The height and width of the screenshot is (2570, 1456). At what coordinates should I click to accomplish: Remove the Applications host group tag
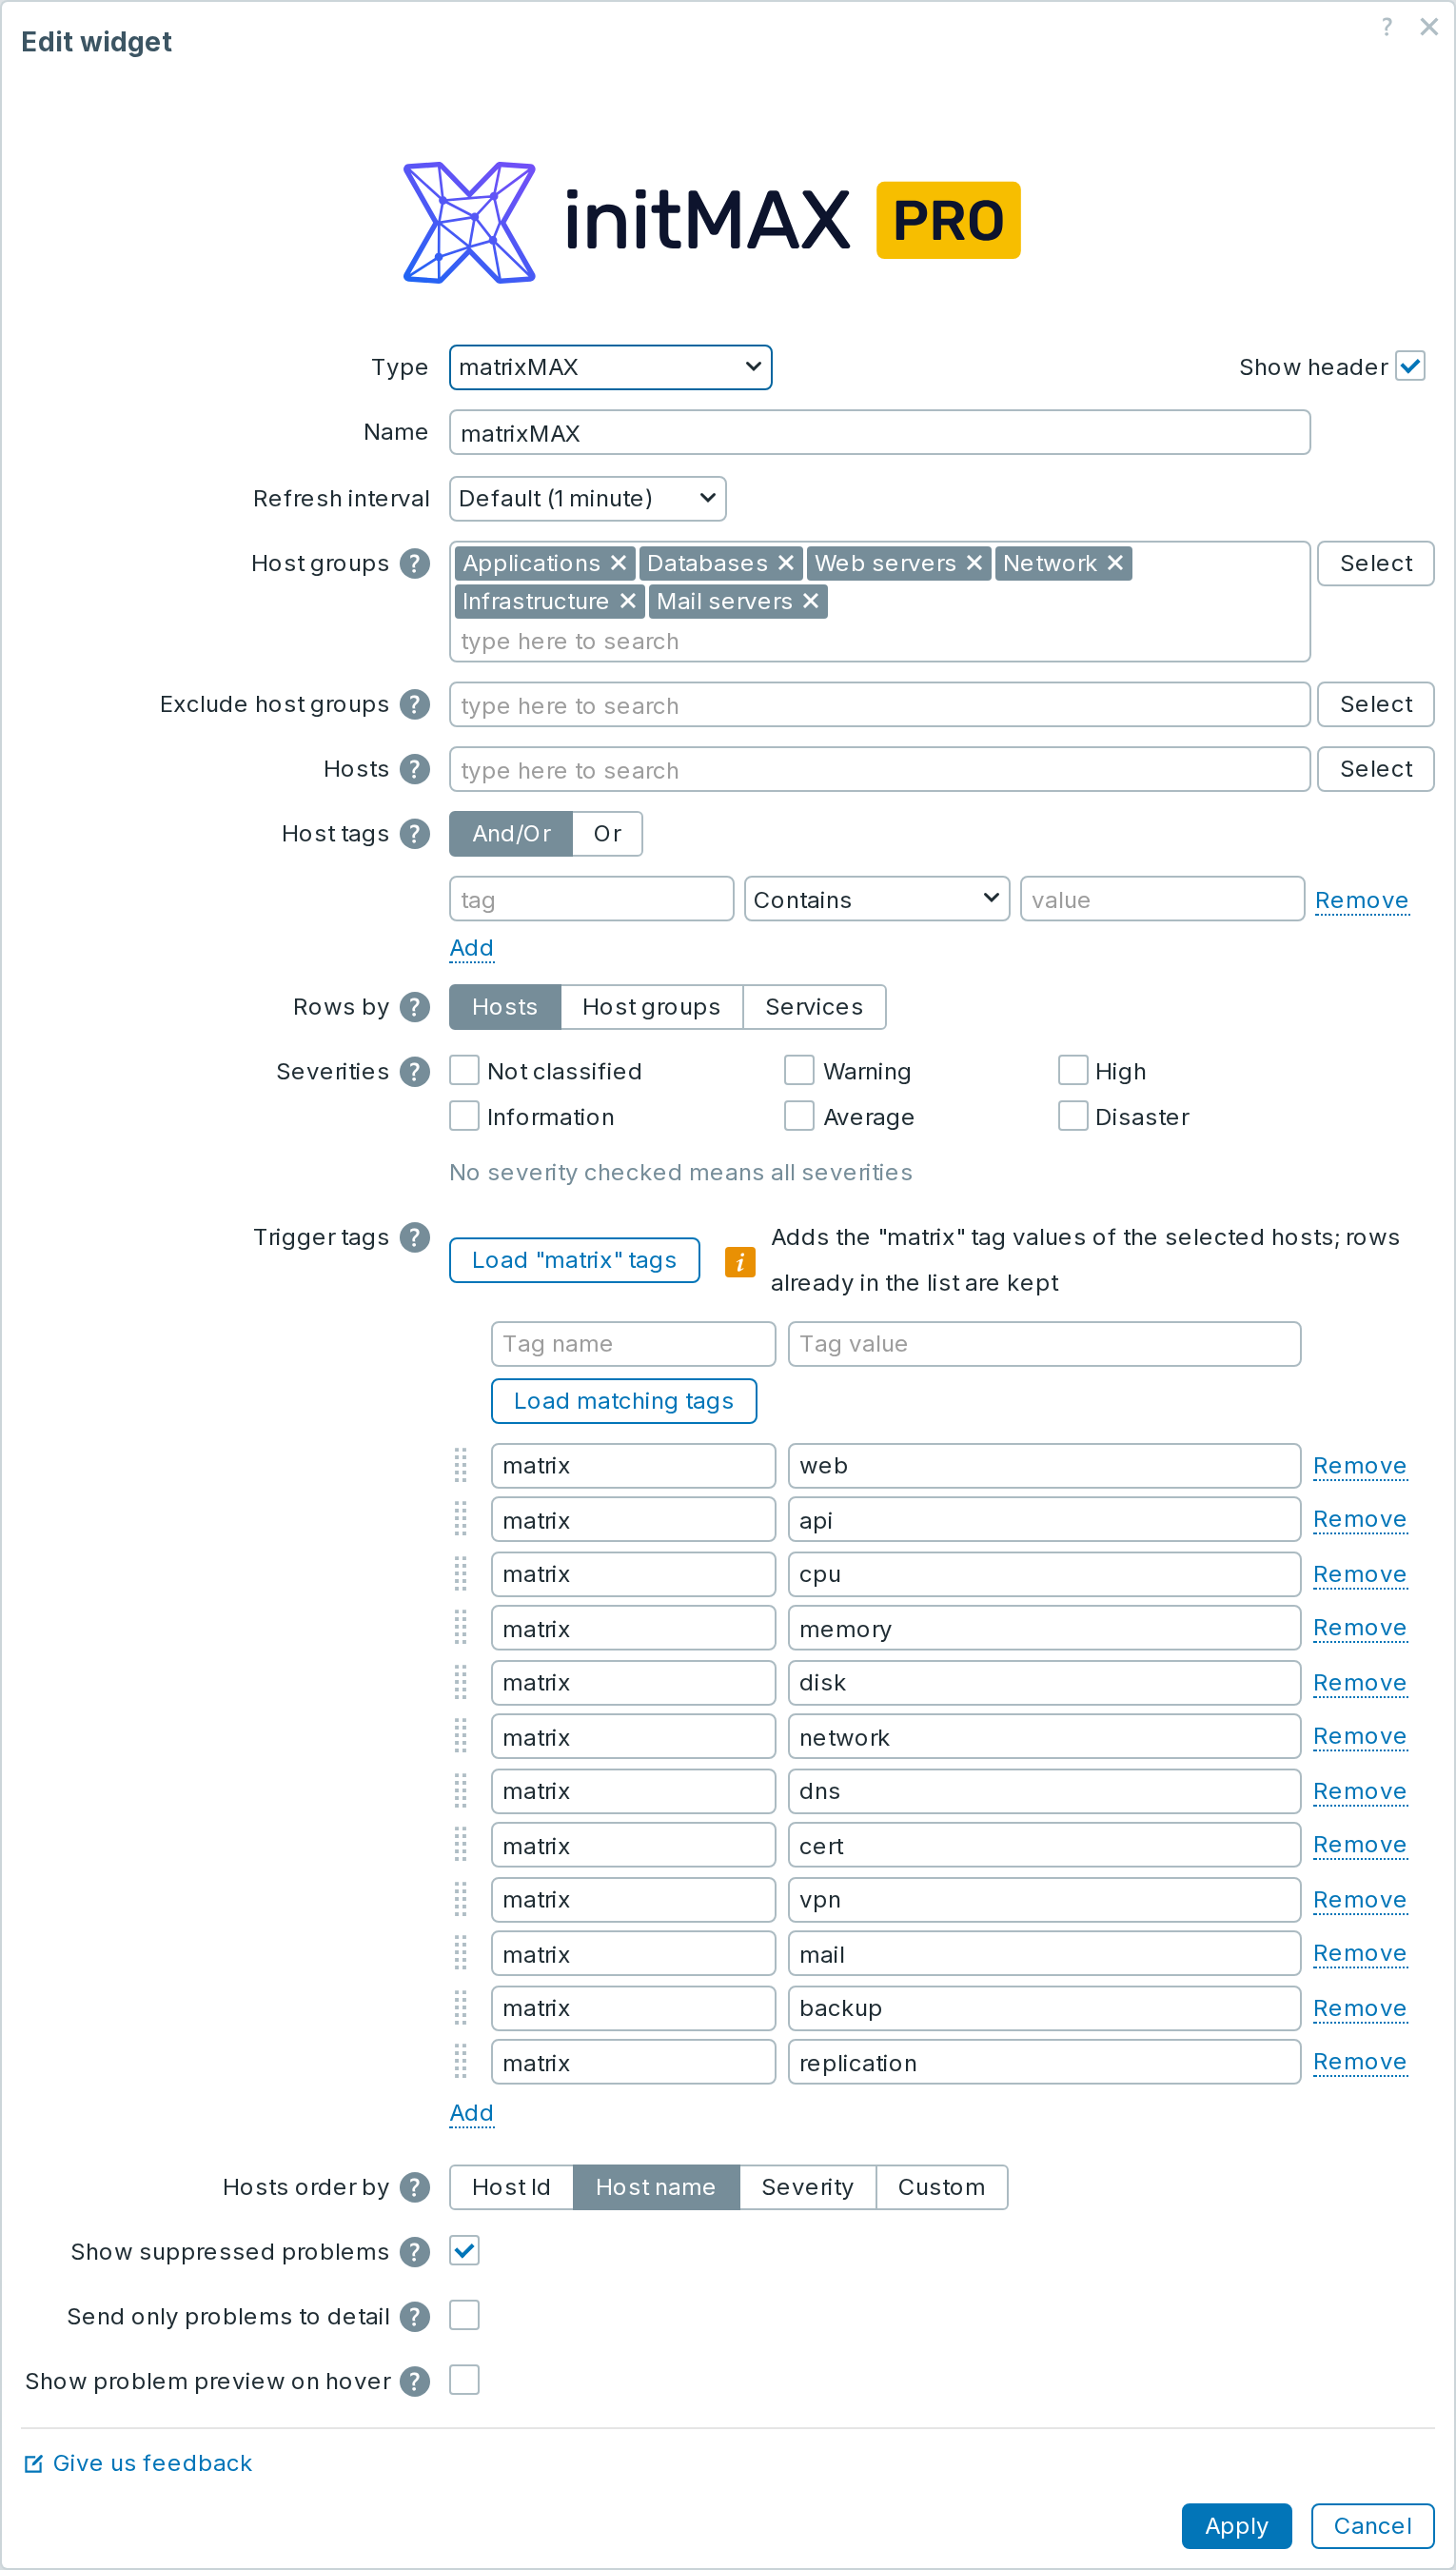[619, 563]
